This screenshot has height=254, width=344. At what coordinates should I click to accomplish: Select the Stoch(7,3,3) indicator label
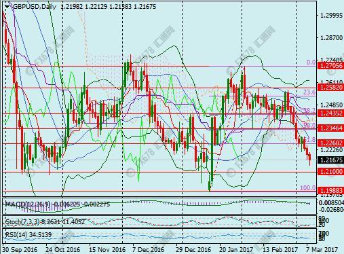click(x=22, y=222)
